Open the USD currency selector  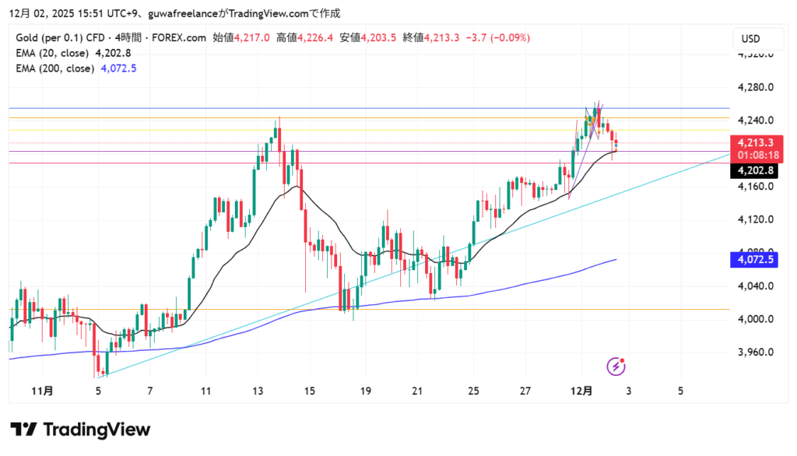click(x=751, y=39)
